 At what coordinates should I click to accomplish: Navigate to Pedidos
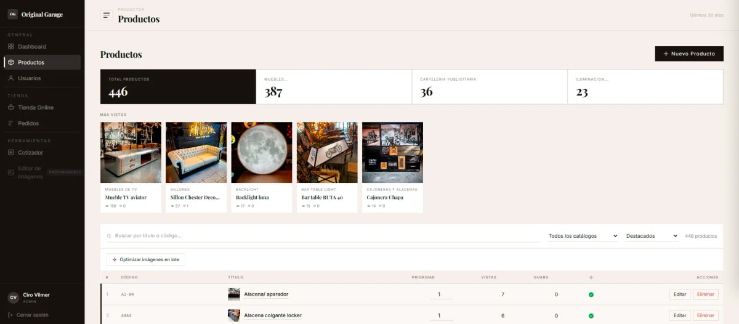pos(42,123)
